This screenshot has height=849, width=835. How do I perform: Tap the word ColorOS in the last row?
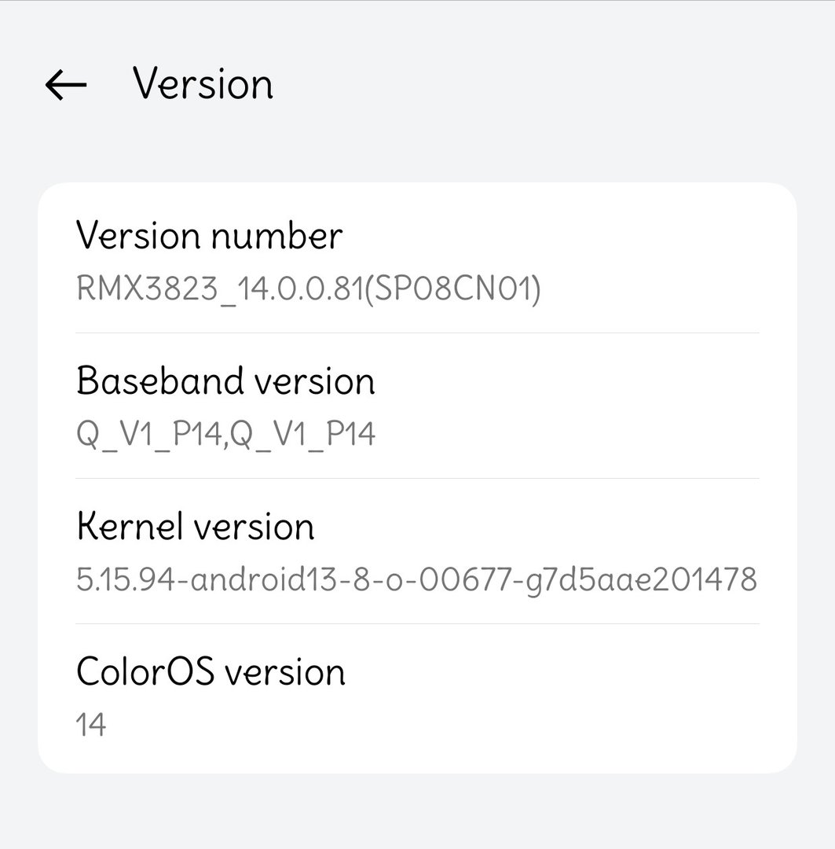pyautogui.click(x=145, y=671)
